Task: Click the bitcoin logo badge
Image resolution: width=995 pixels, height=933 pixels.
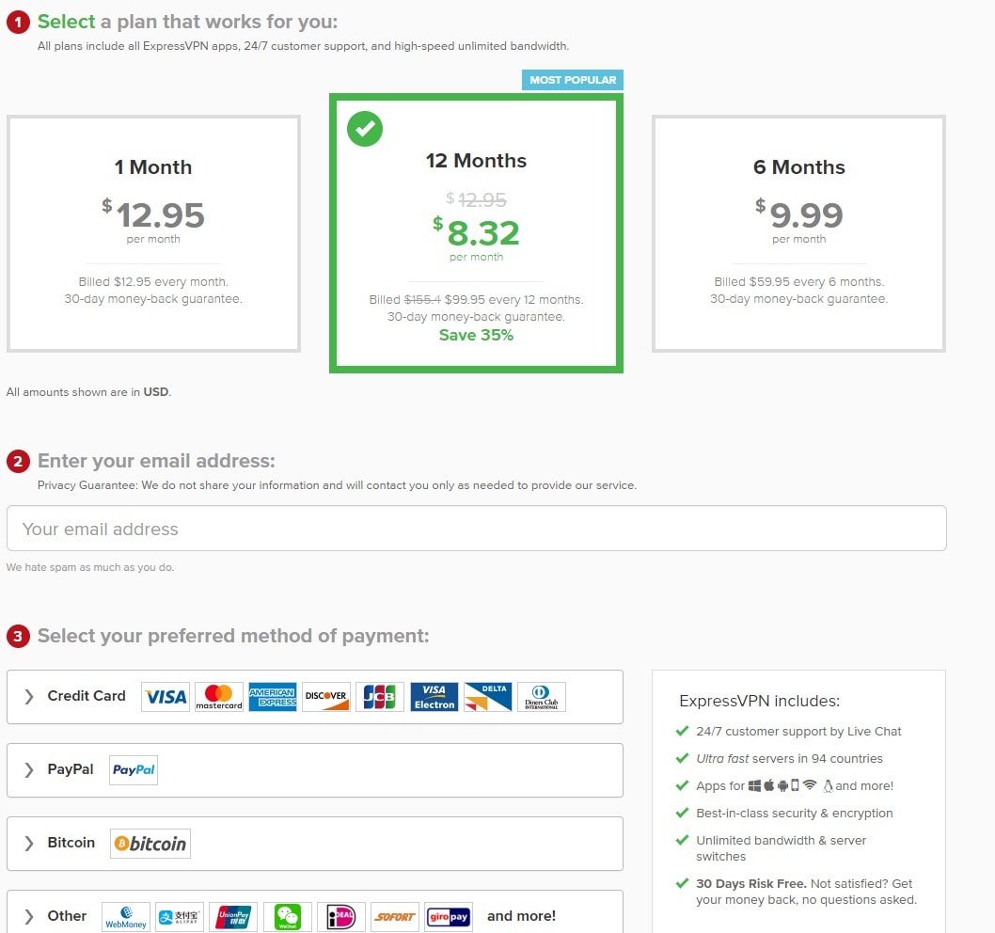Action: 150,844
